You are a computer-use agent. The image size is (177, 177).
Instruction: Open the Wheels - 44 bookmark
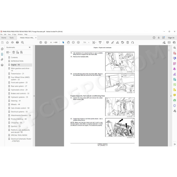15,104
